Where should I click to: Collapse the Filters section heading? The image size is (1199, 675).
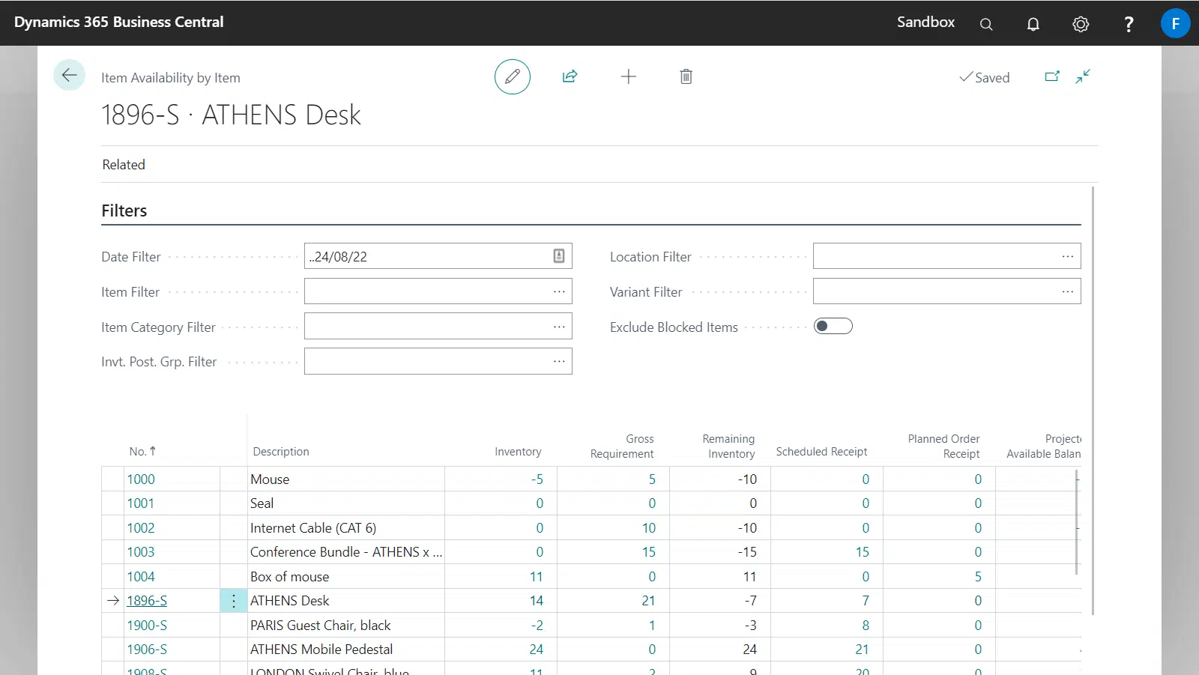click(x=124, y=211)
